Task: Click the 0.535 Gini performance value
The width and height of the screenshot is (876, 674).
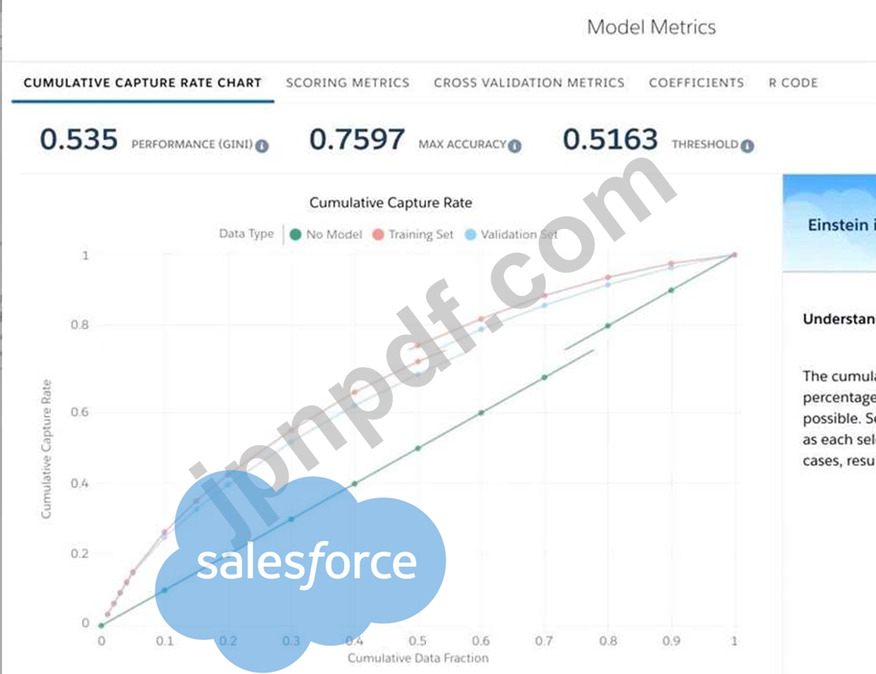Action: tap(79, 140)
